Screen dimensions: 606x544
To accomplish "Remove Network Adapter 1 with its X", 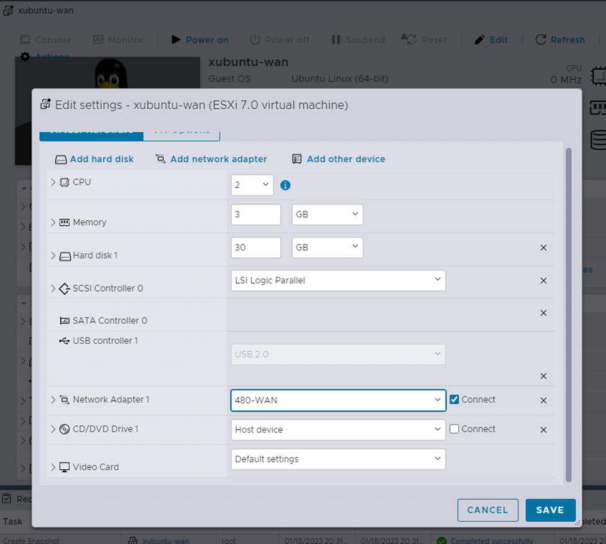I will click(543, 400).
